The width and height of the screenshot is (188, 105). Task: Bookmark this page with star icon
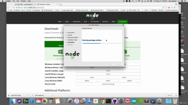pyautogui.click(x=163, y=8)
